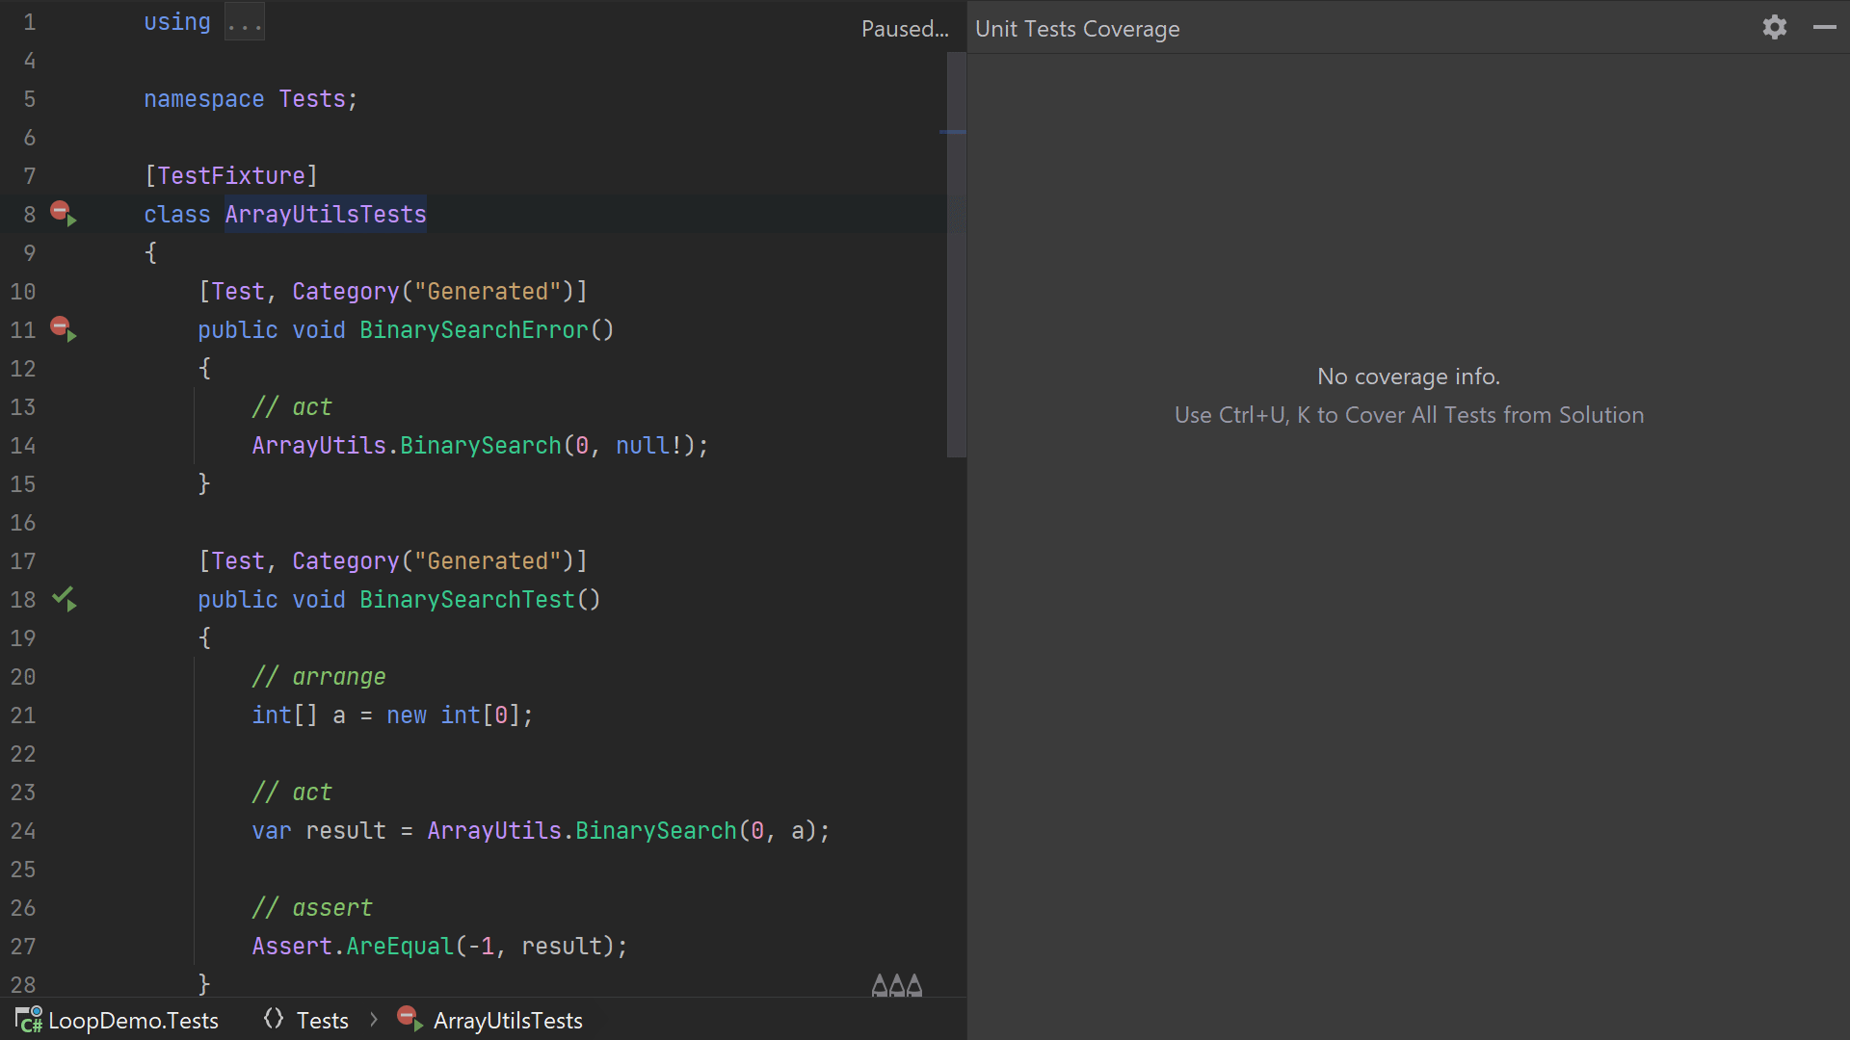Click the chevron between Tests and ArrayUtilsTests
Viewport: 1850px width, 1040px height.
pyautogui.click(x=373, y=1020)
